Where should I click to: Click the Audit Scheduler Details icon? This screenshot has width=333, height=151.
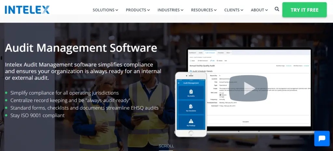pyautogui.click(x=191, y=71)
